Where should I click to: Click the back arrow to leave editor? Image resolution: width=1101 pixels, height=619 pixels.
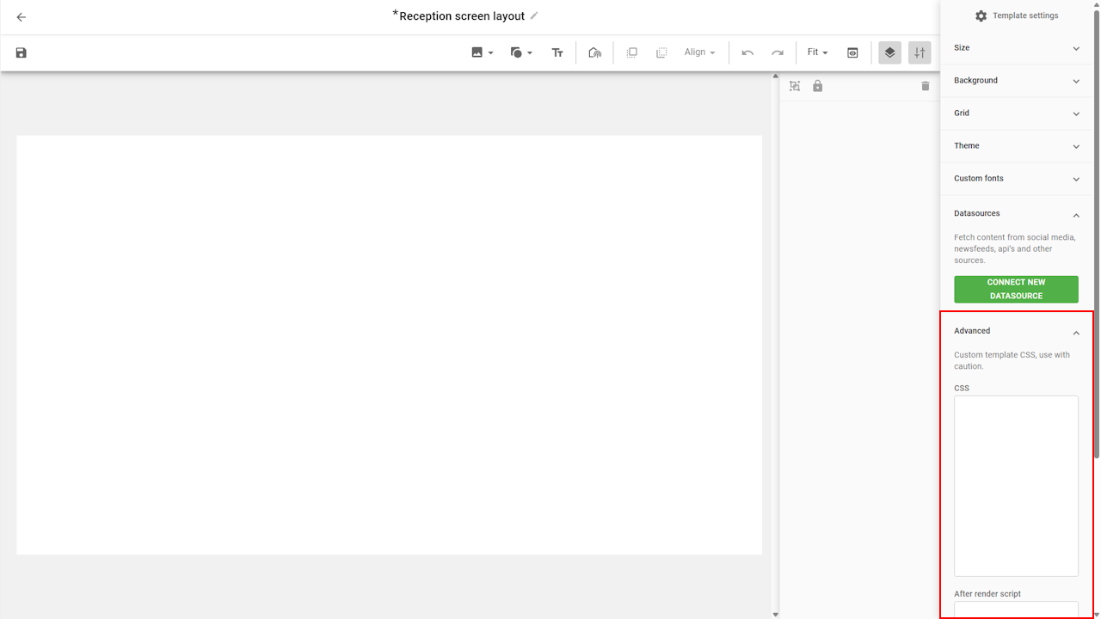point(22,17)
